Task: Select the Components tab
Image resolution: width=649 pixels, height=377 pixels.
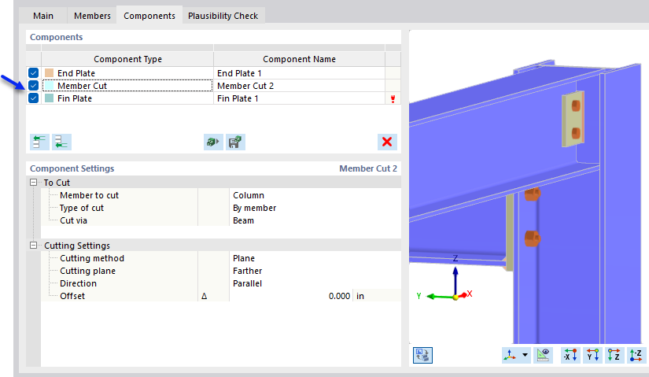Action: click(149, 16)
